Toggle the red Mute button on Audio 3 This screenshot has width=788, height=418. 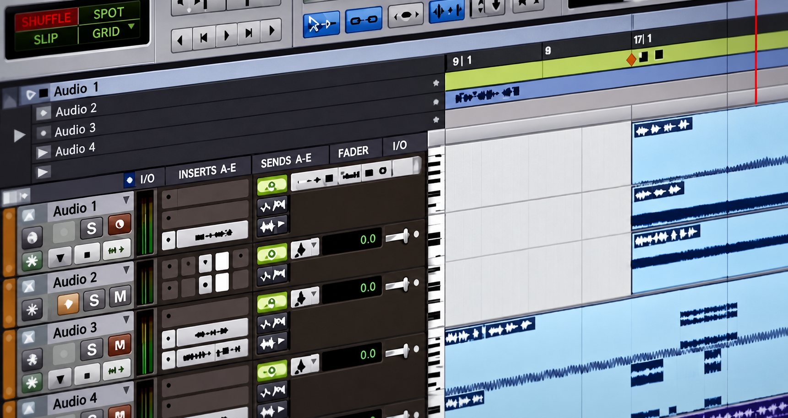[x=120, y=346]
